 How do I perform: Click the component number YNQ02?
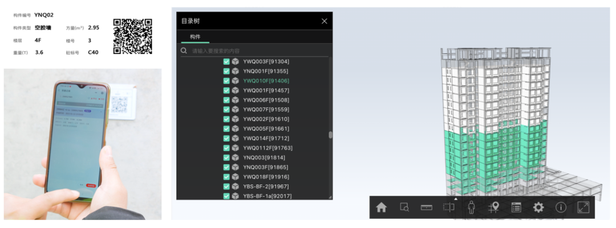pos(44,15)
